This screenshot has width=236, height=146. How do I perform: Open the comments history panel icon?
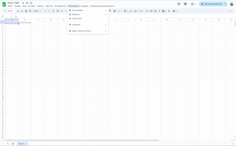tap(185, 4)
